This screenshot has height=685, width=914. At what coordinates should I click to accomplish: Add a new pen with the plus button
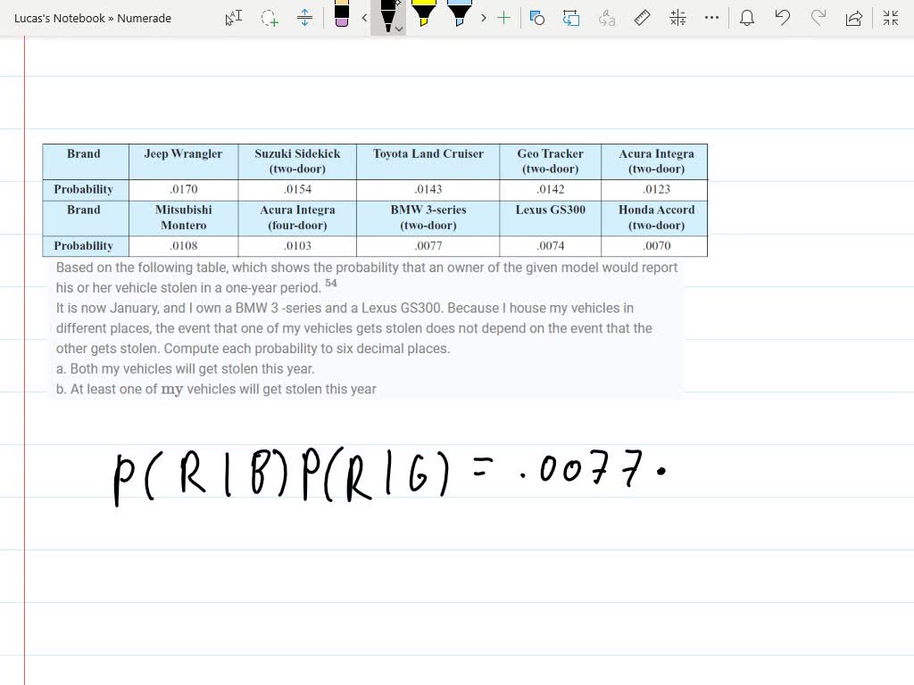tap(503, 18)
